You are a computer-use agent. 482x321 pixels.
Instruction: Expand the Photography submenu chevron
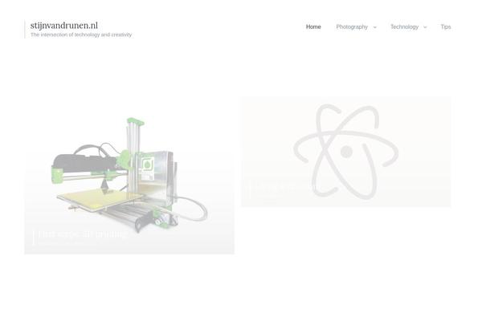click(x=374, y=27)
